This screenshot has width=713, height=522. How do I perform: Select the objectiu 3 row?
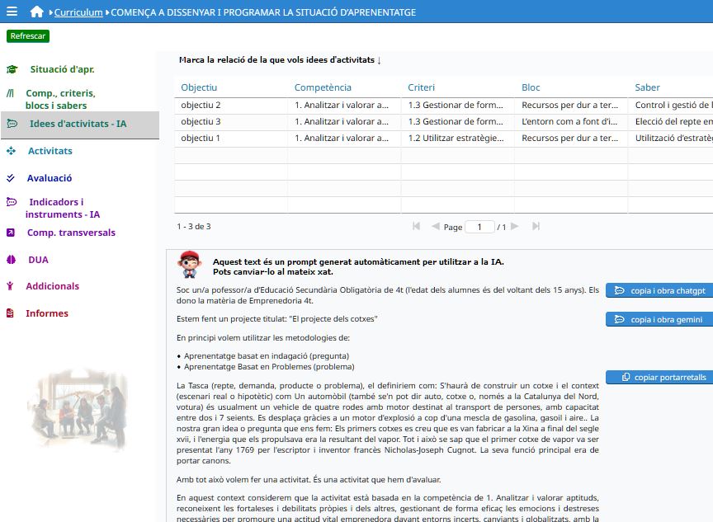click(443, 122)
